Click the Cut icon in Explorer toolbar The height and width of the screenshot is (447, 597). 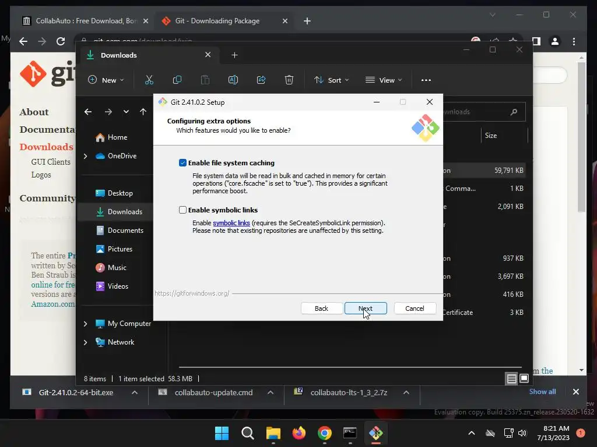pos(149,80)
